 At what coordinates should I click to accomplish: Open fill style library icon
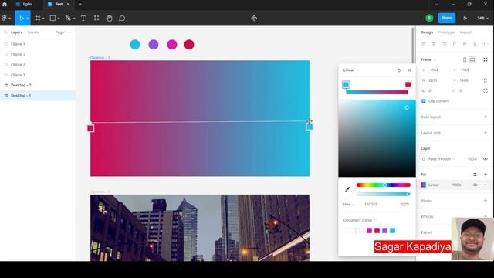475,175
